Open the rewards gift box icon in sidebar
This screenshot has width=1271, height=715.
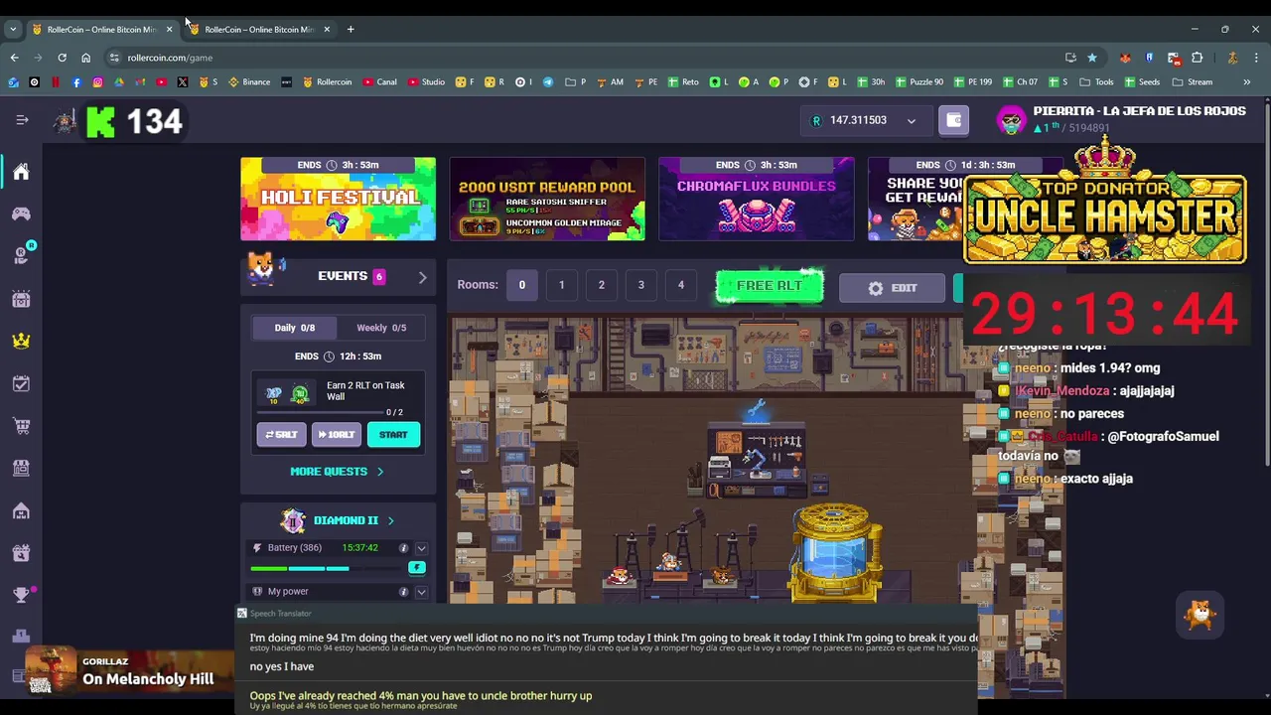pos(21,553)
